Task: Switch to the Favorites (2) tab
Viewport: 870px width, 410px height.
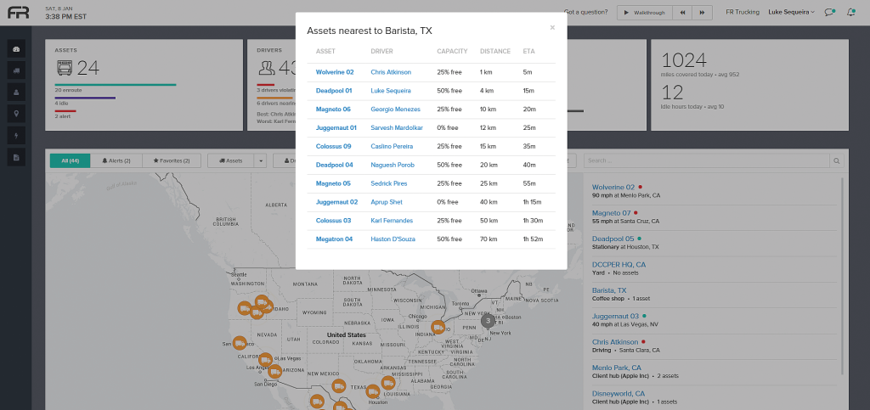Action: tap(172, 160)
